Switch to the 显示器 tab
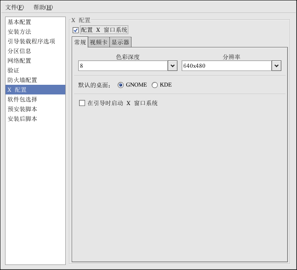Viewport: 297px width, 270px height. point(120,42)
